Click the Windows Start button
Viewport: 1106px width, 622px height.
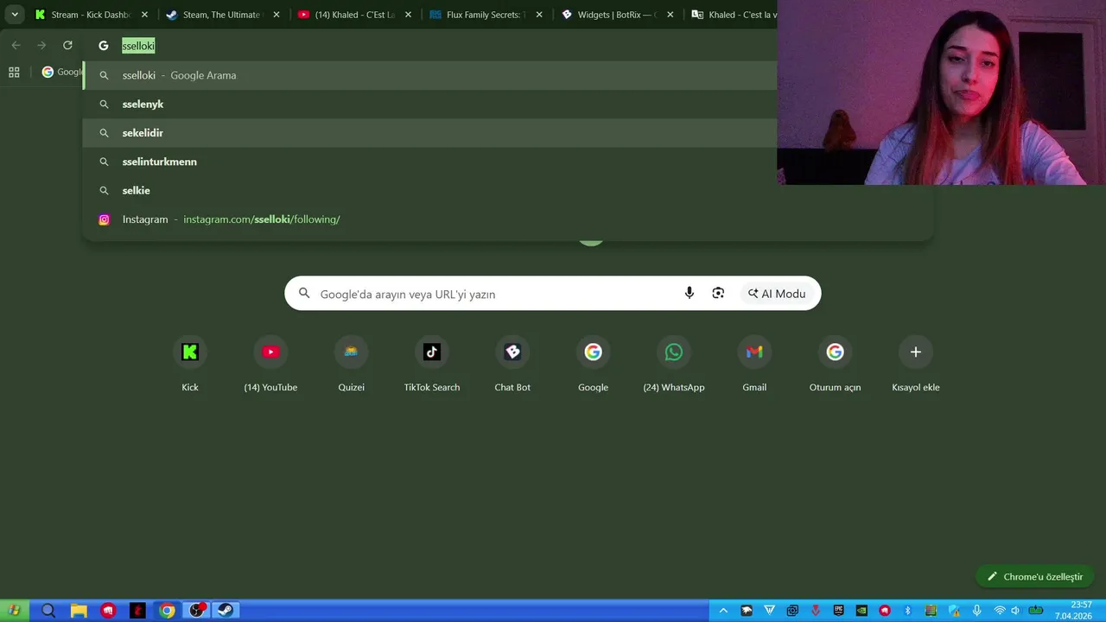[x=14, y=611]
